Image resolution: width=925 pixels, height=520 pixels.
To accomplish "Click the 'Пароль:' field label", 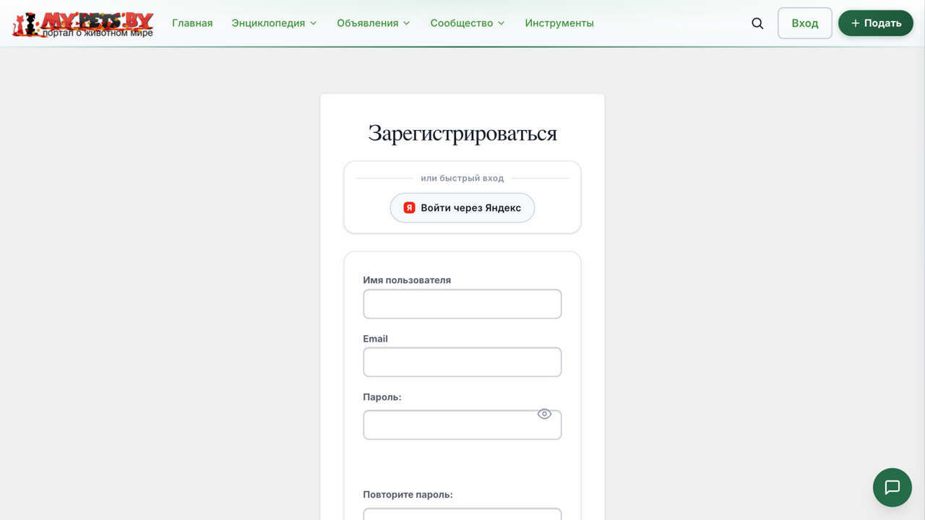I will click(382, 397).
